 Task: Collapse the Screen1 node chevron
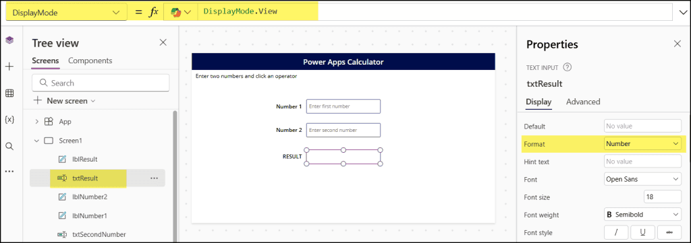[x=36, y=141]
